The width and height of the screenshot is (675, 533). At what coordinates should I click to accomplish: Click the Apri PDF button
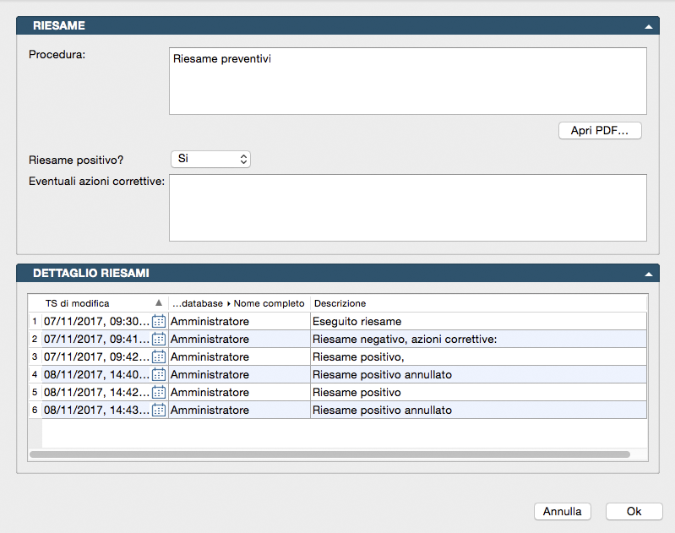coord(600,131)
